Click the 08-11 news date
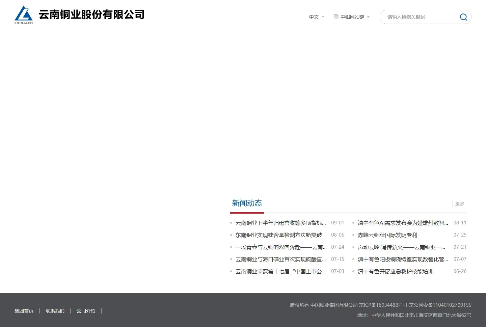The width and height of the screenshot is (486, 327). [x=460, y=223]
